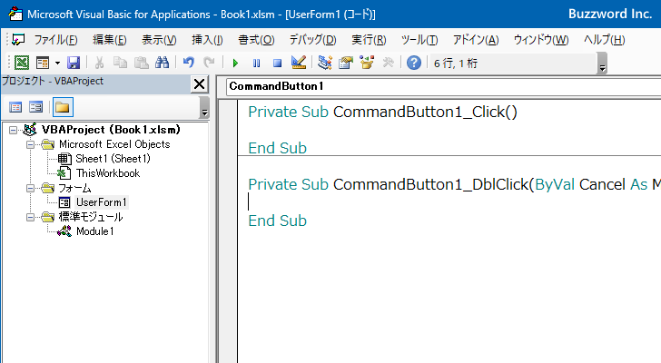Toggle Design Mode icon

click(x=299, y=63)
